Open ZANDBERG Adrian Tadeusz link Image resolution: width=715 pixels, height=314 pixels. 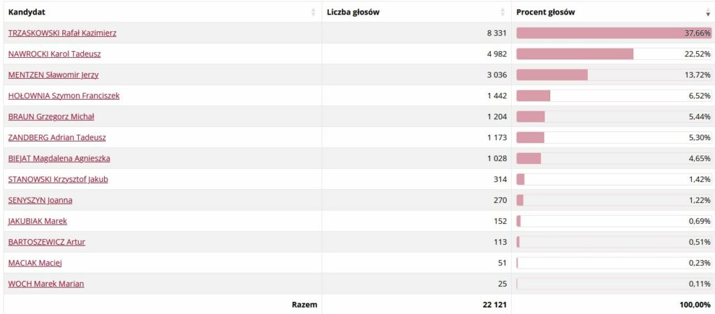point(57,137)
